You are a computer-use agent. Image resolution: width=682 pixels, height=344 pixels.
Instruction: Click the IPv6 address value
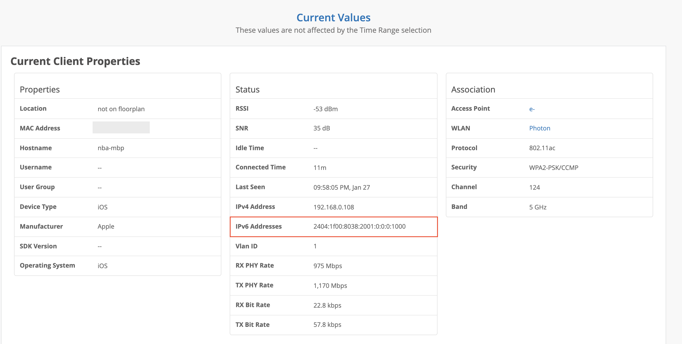point(359,226)
